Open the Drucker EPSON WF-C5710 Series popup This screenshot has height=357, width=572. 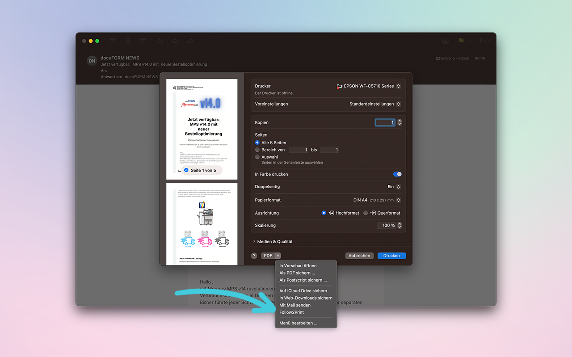(x=369, y=86)
